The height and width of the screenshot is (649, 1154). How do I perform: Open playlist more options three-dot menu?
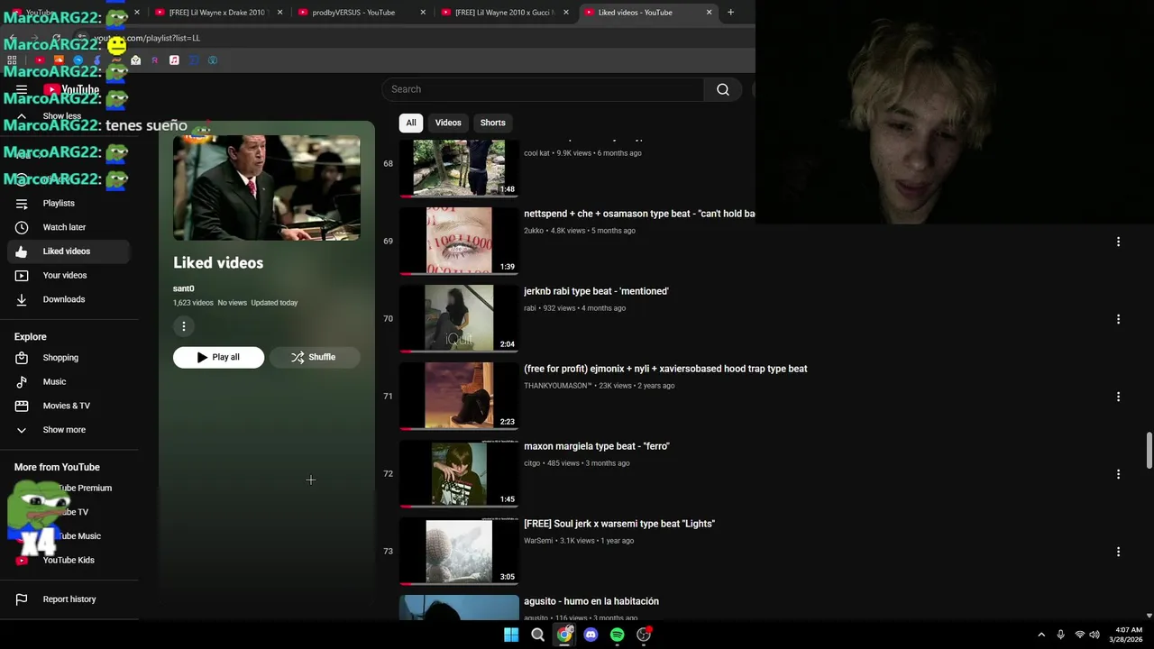tap(184, 326)
